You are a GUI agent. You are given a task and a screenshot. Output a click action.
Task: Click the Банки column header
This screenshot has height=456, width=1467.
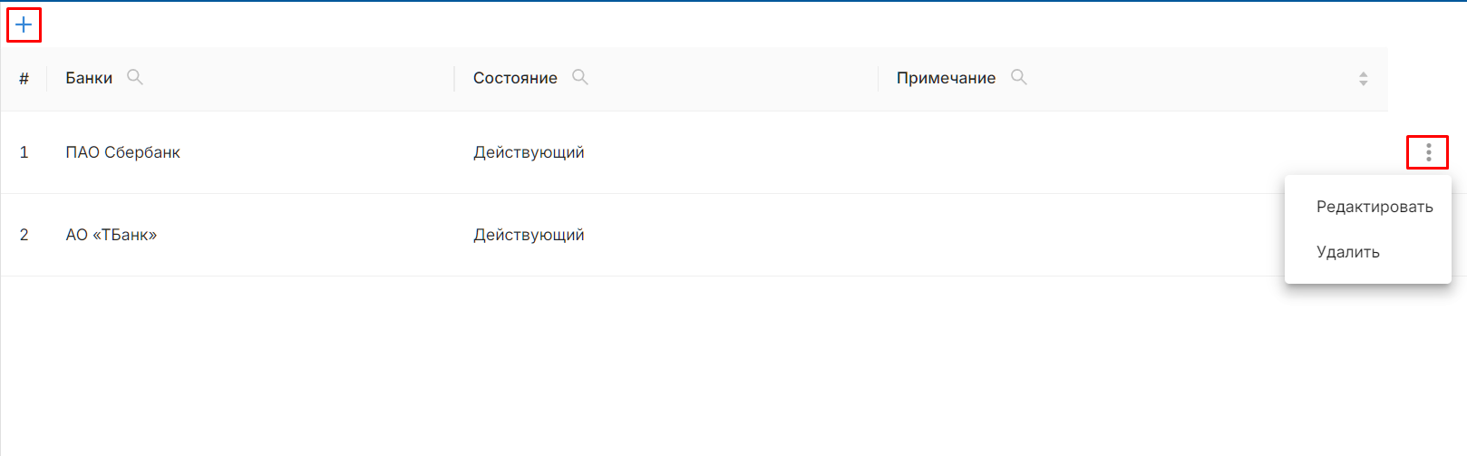click(x=89, y=78)
